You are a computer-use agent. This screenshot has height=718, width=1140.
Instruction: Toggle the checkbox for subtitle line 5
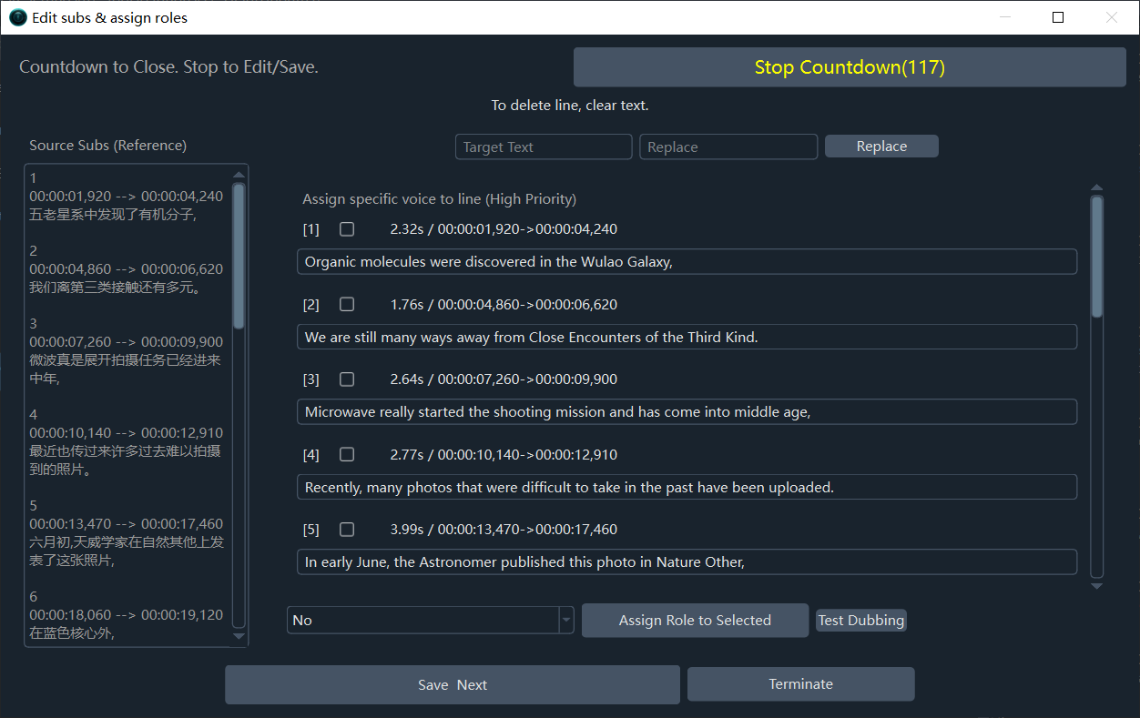point(347,530)
